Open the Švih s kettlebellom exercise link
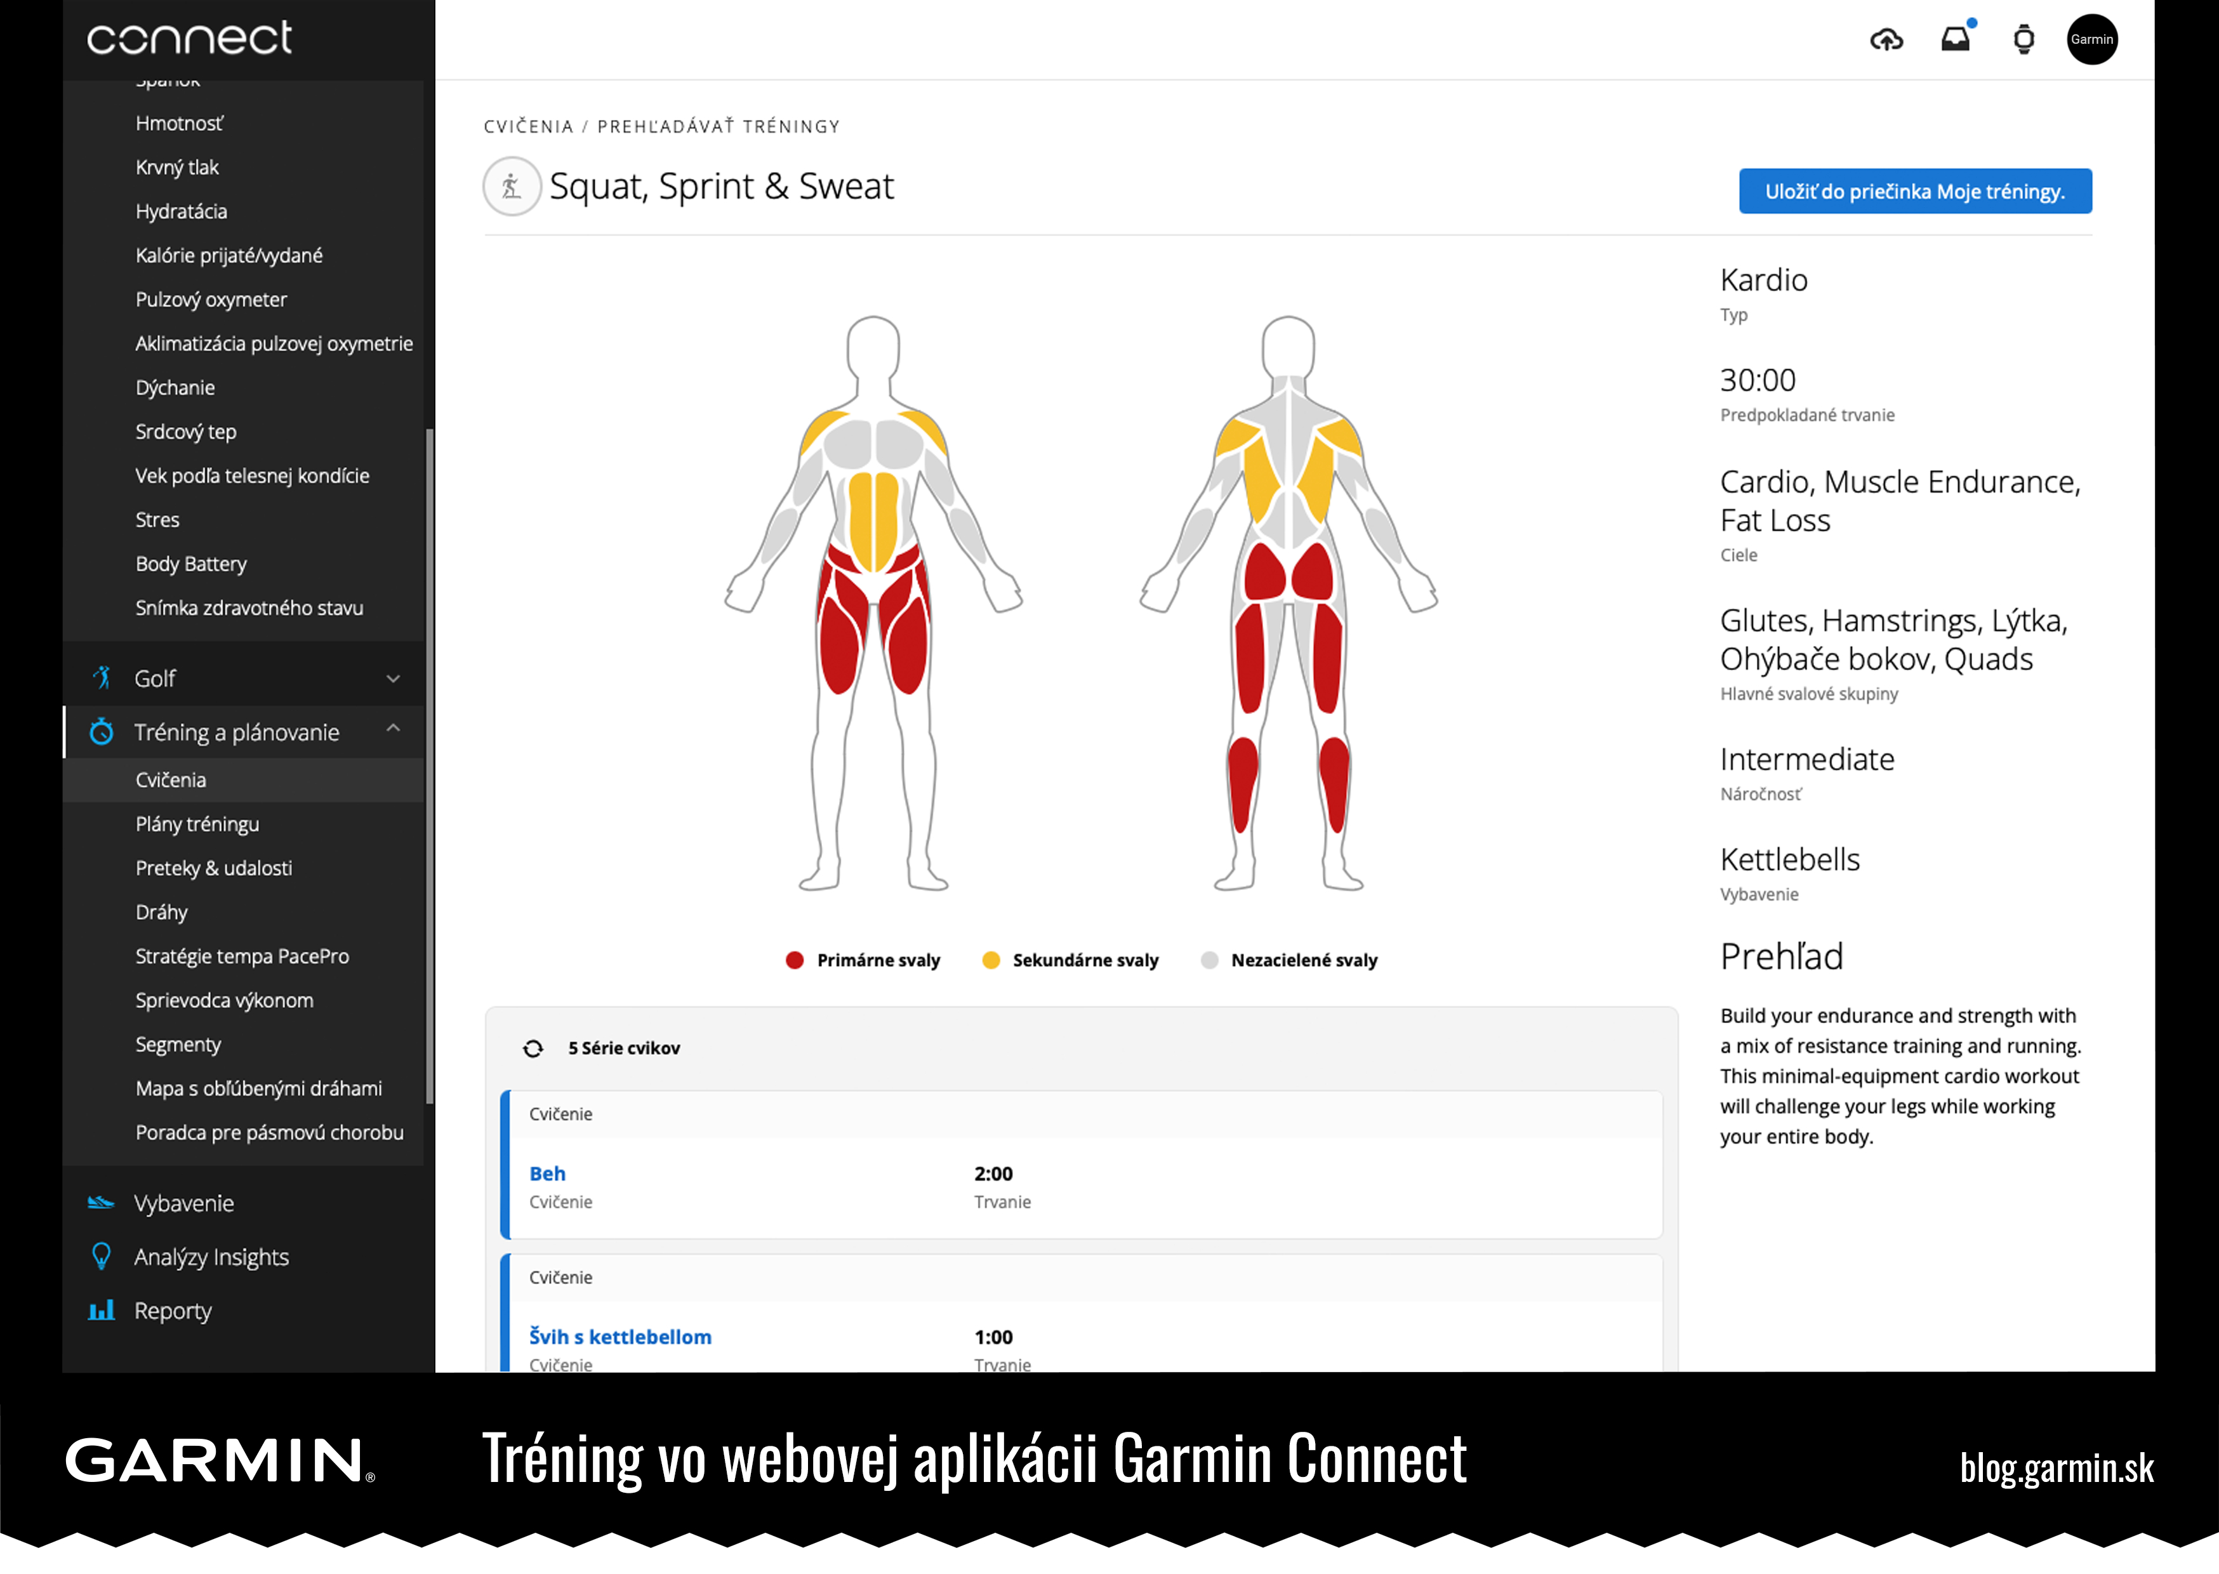The width and height of the screenshot is (2219, 1574). pos(620,1337)
